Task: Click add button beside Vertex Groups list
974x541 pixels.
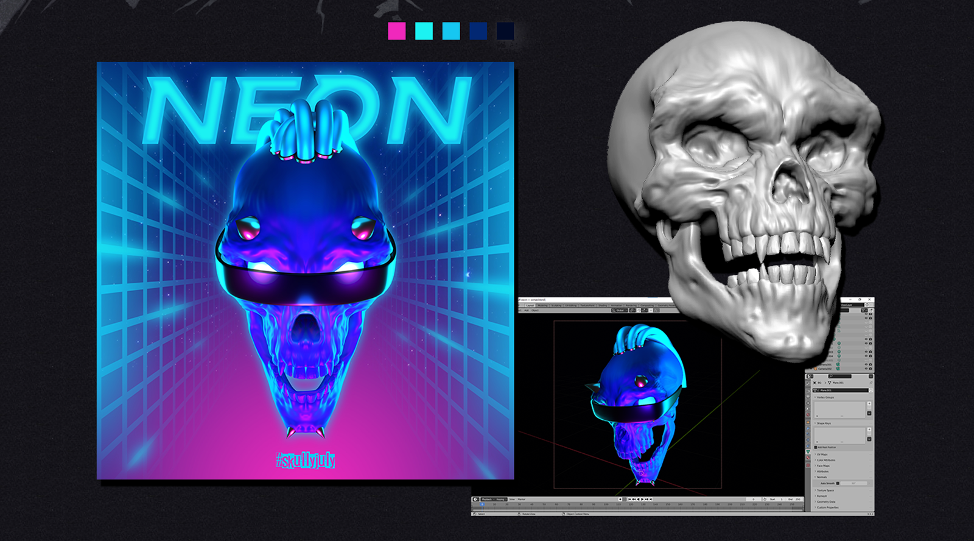Action: (869, 403)
